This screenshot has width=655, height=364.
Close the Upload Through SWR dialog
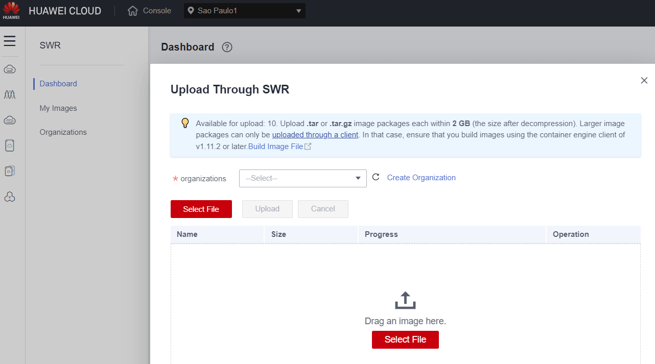644,80
